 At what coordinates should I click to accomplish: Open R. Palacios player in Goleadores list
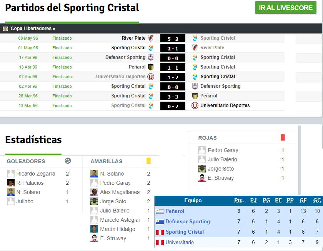(30, 183)
